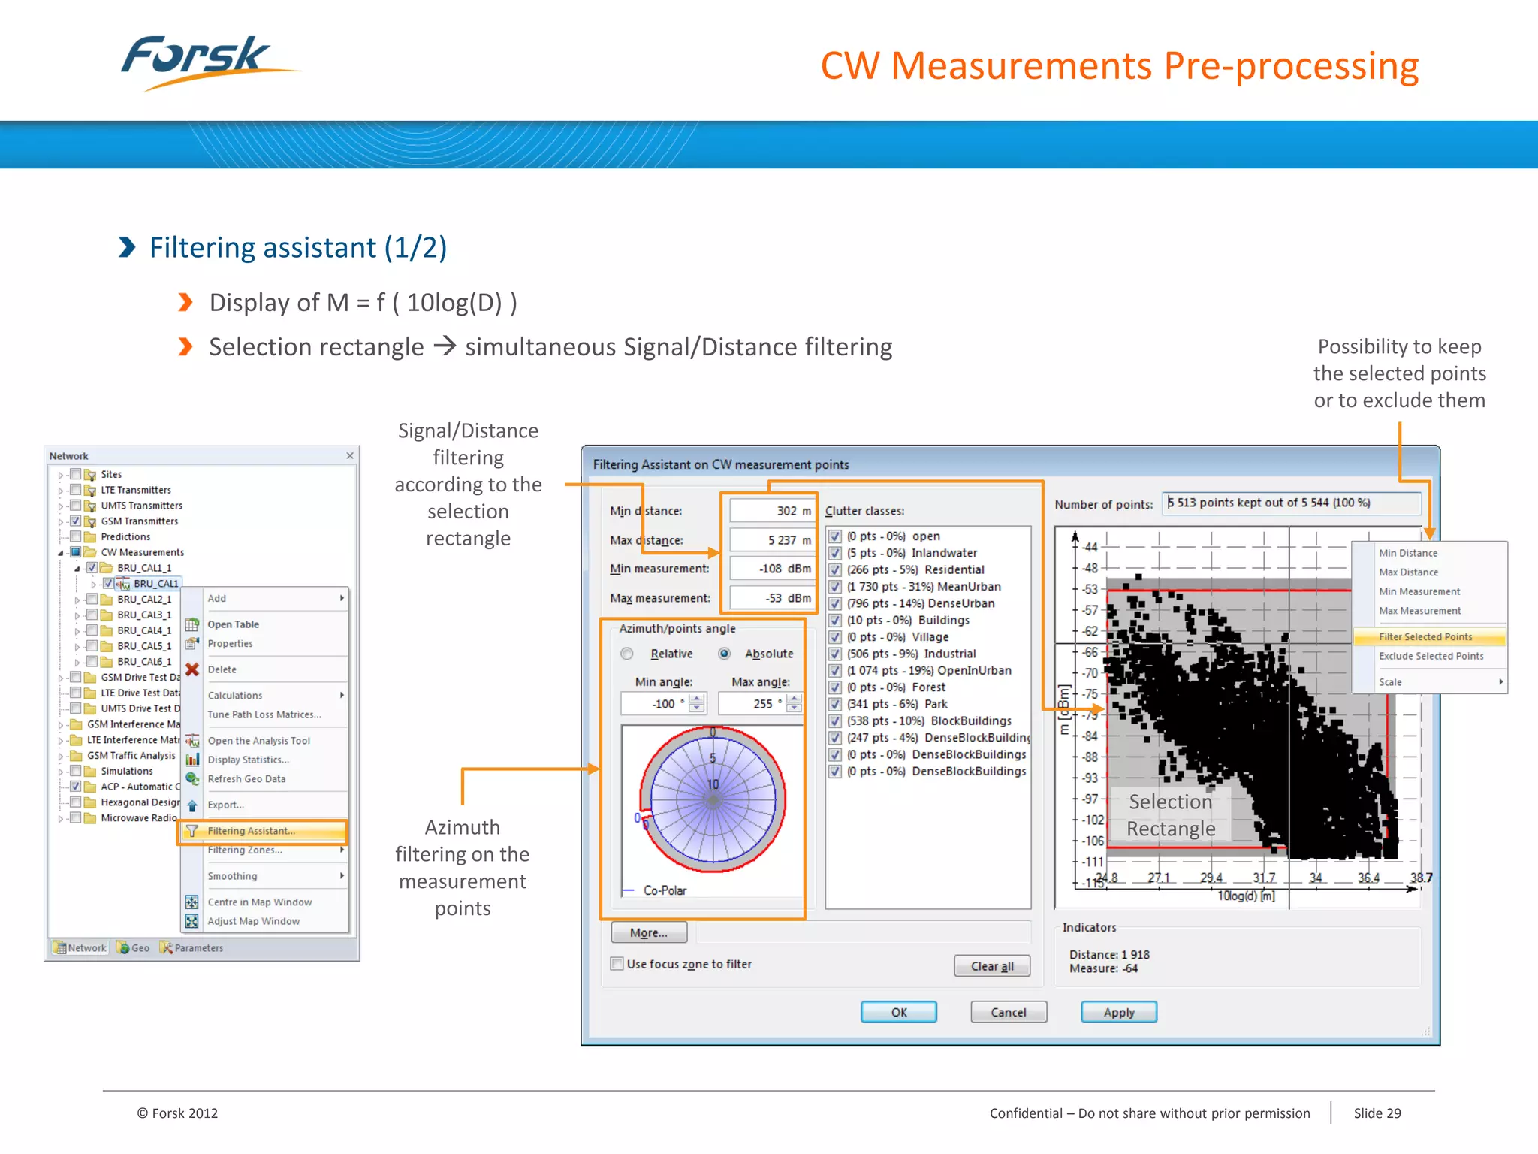Click the CW Measurements folder icon

pyautogui.click(x=90, y=553)
